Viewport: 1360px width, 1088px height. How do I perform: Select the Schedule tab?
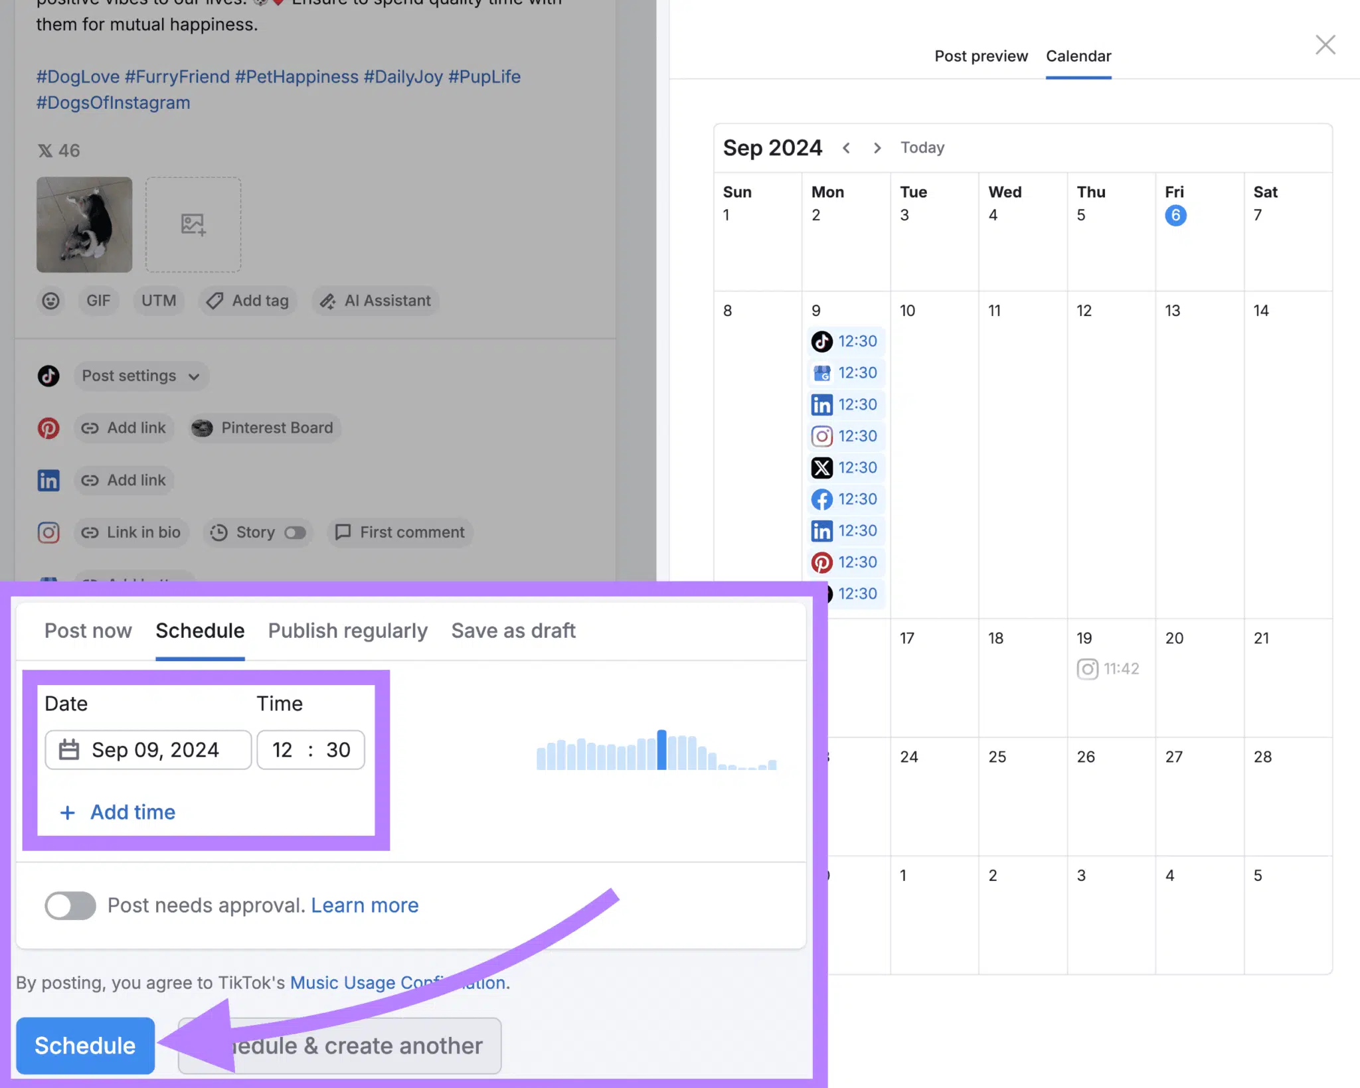point(200,631)
